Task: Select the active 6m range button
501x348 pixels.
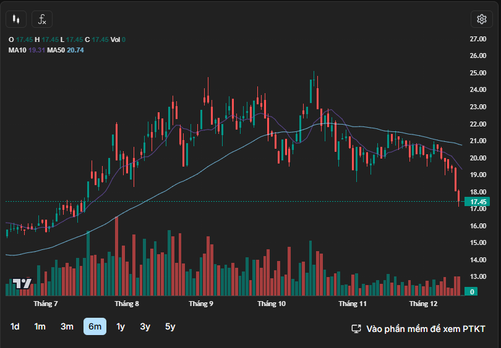Action: pyautogui.click(x=95, y=326)
